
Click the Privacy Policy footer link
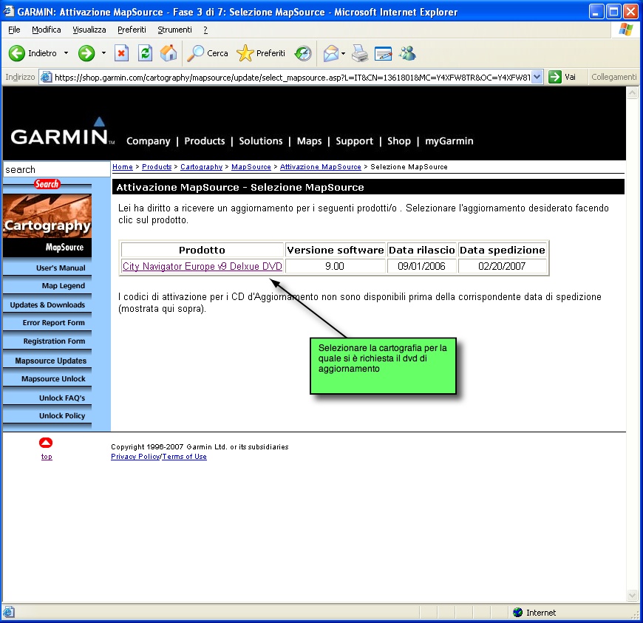pos(135,457)
